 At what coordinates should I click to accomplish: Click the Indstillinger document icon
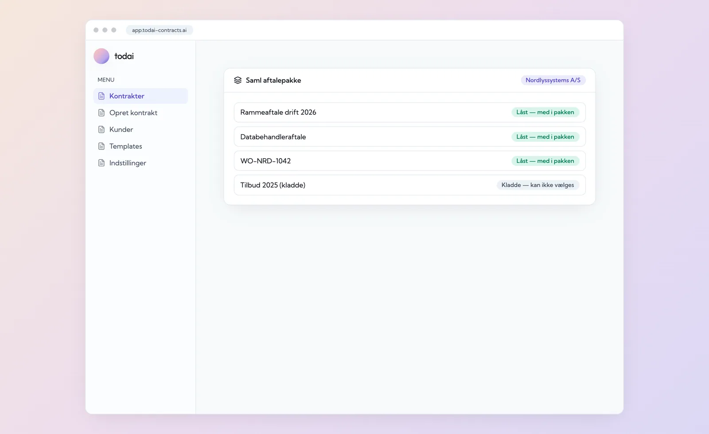tap(101, 163)
